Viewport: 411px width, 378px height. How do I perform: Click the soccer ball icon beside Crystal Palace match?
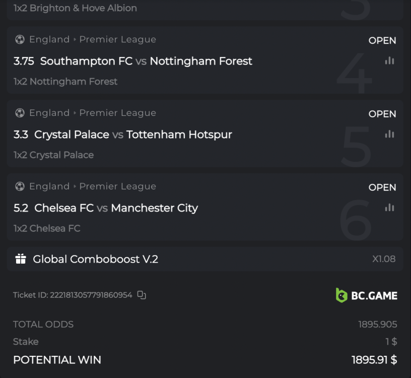click(20, 113)
